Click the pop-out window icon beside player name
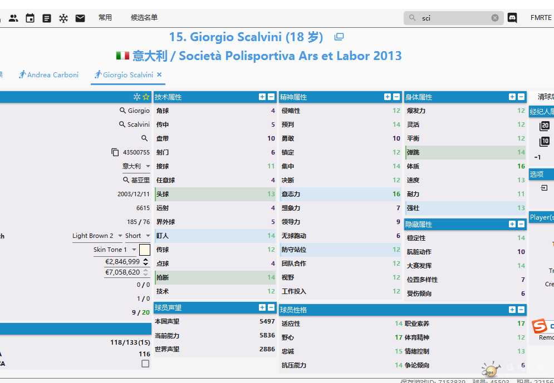The image size is (554, 383). (339, 37)
